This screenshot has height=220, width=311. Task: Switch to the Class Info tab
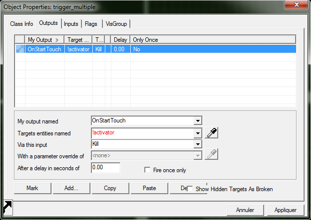(x=21, y=24)
